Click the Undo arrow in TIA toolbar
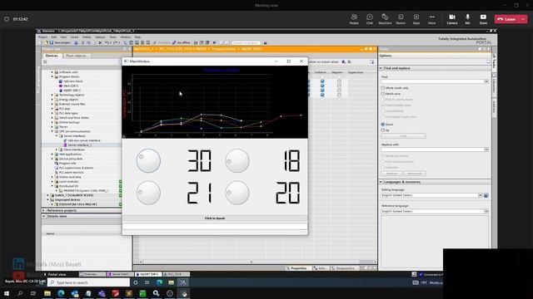Image resolution: width=533 pixels, height=299 pixels. coord(107,42)
